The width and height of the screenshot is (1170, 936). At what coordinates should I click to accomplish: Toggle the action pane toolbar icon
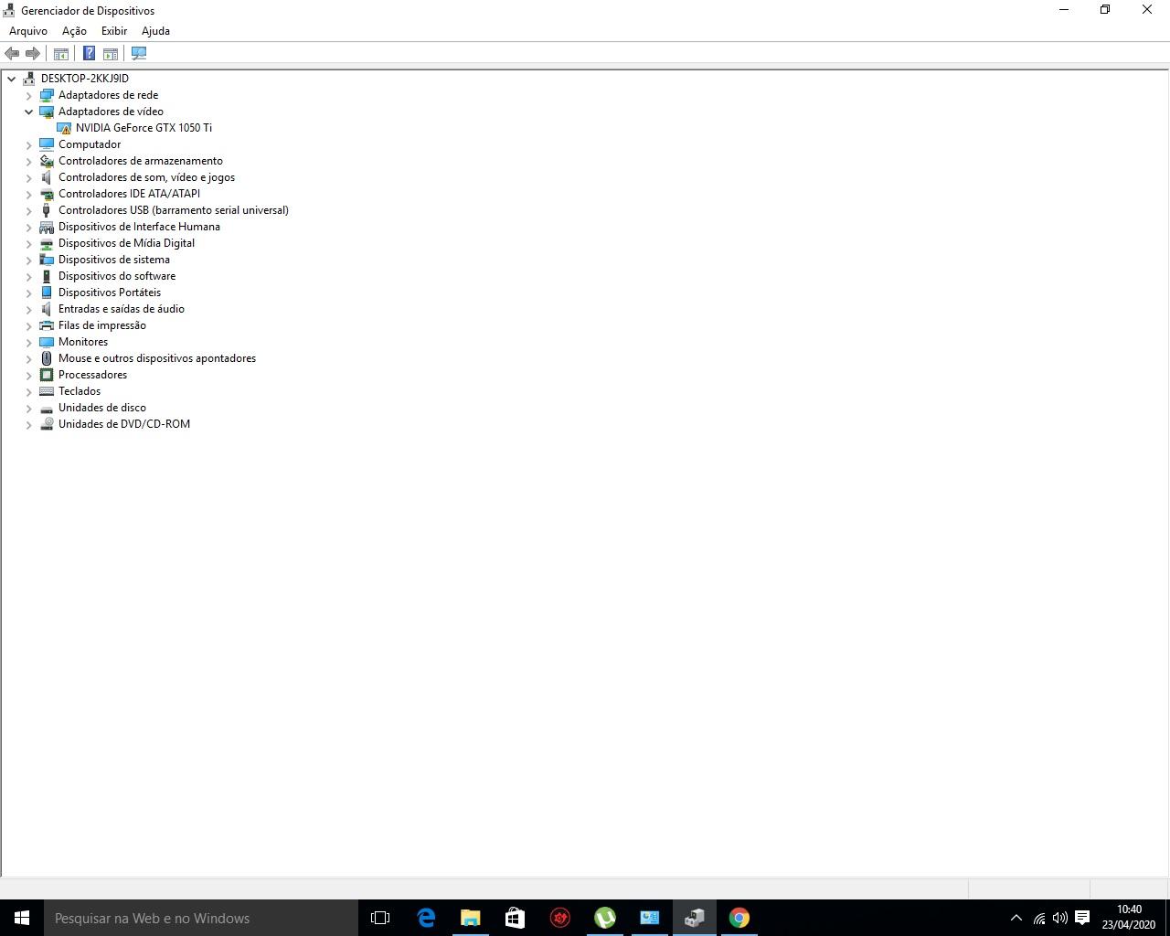pyautogui.click(x=111, y=54)
